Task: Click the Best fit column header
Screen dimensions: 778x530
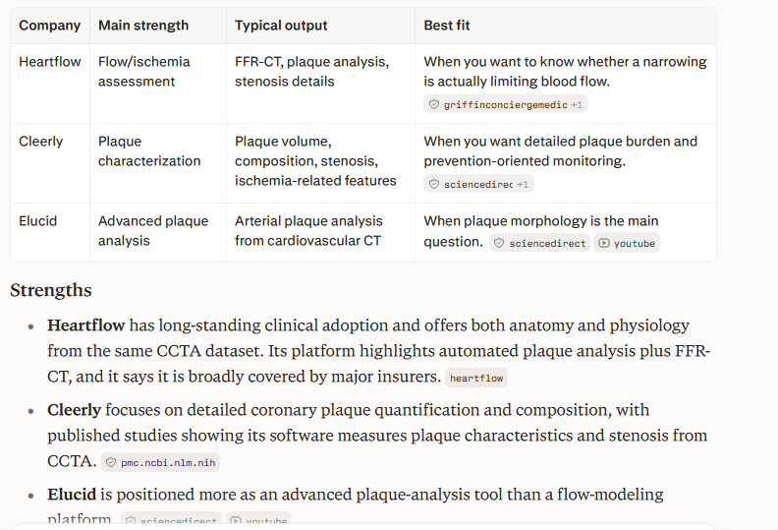Action: click(x=447, y=26)
